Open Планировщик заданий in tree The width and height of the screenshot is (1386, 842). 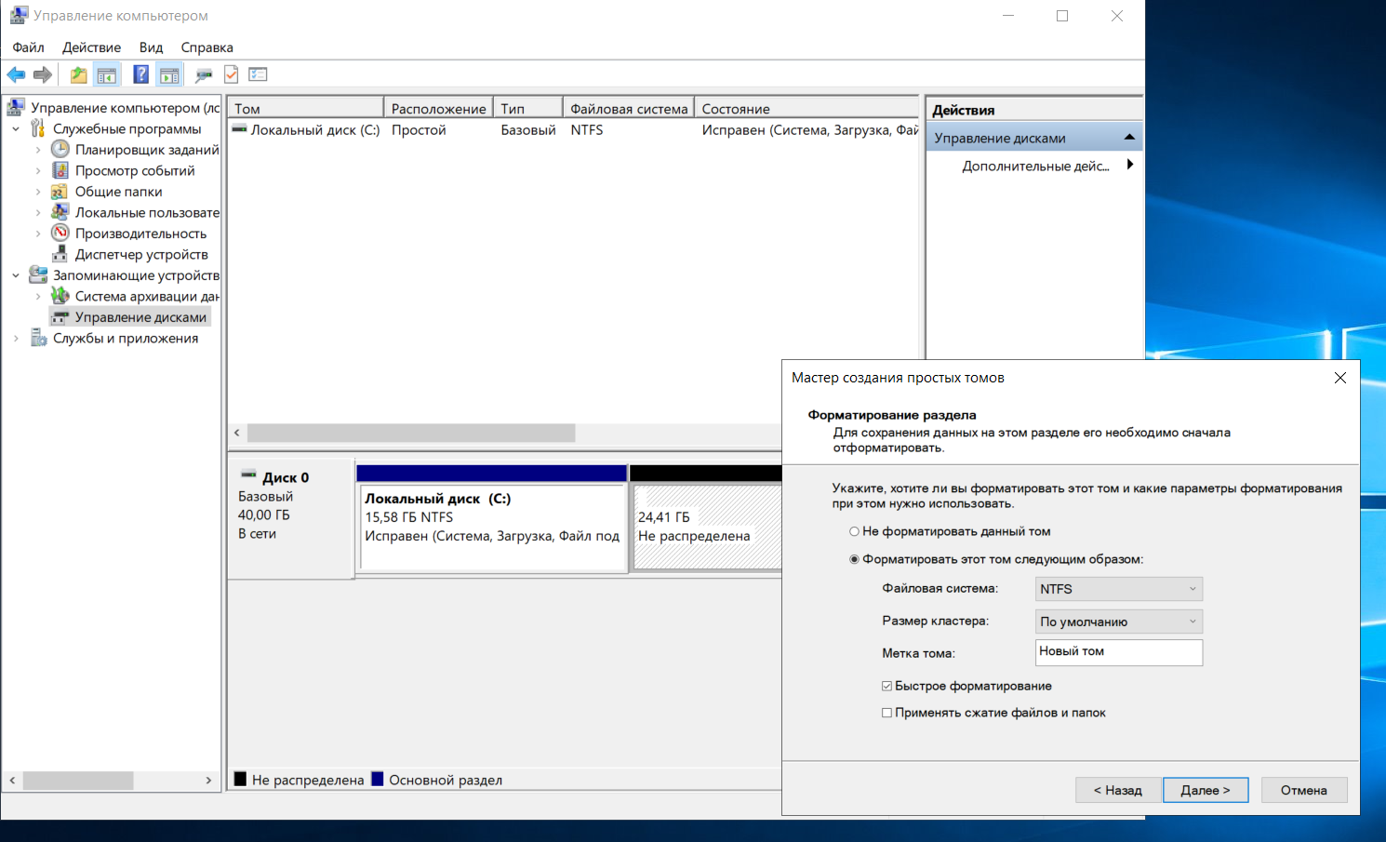coord(147,150)
